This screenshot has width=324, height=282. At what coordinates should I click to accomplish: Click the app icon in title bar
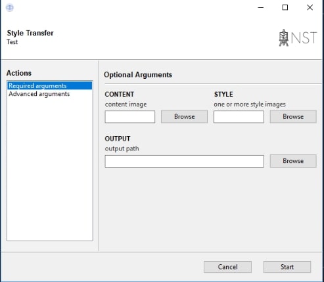[10, 8]
